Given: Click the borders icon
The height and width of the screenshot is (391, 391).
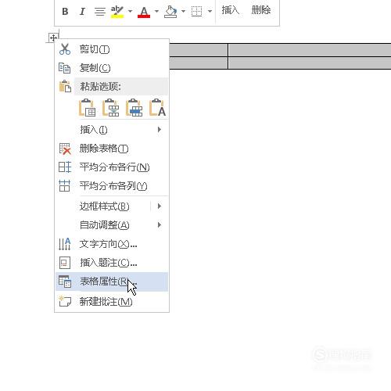Looking at the screenshot, I should 196,12.
